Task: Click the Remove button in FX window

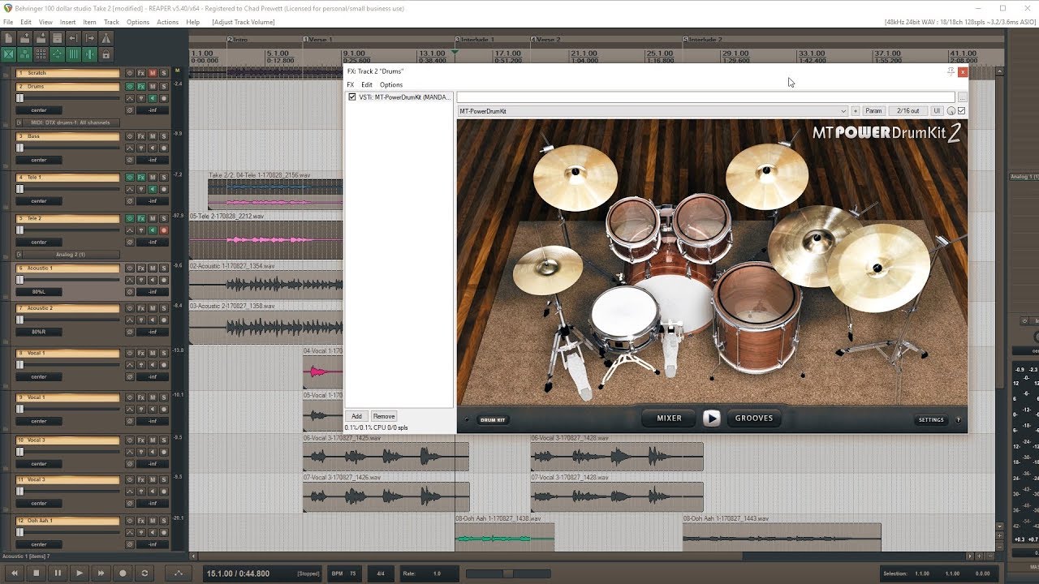Action: point(384,416)
